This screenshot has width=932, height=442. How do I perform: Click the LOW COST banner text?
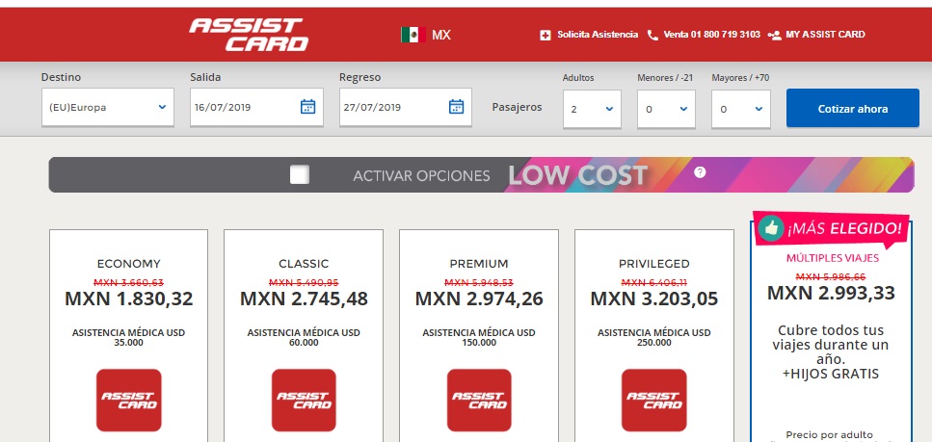pyautogui.click(x=577, y=175)
